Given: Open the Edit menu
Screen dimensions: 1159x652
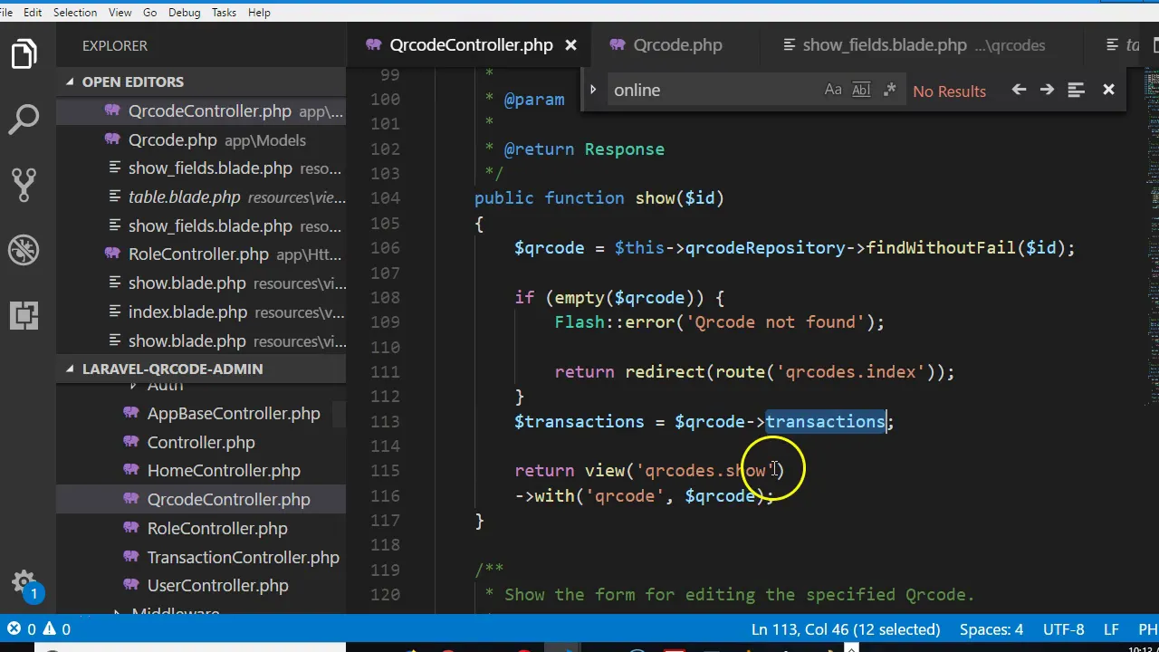Looking at the screenshot, I should (33, 13).
